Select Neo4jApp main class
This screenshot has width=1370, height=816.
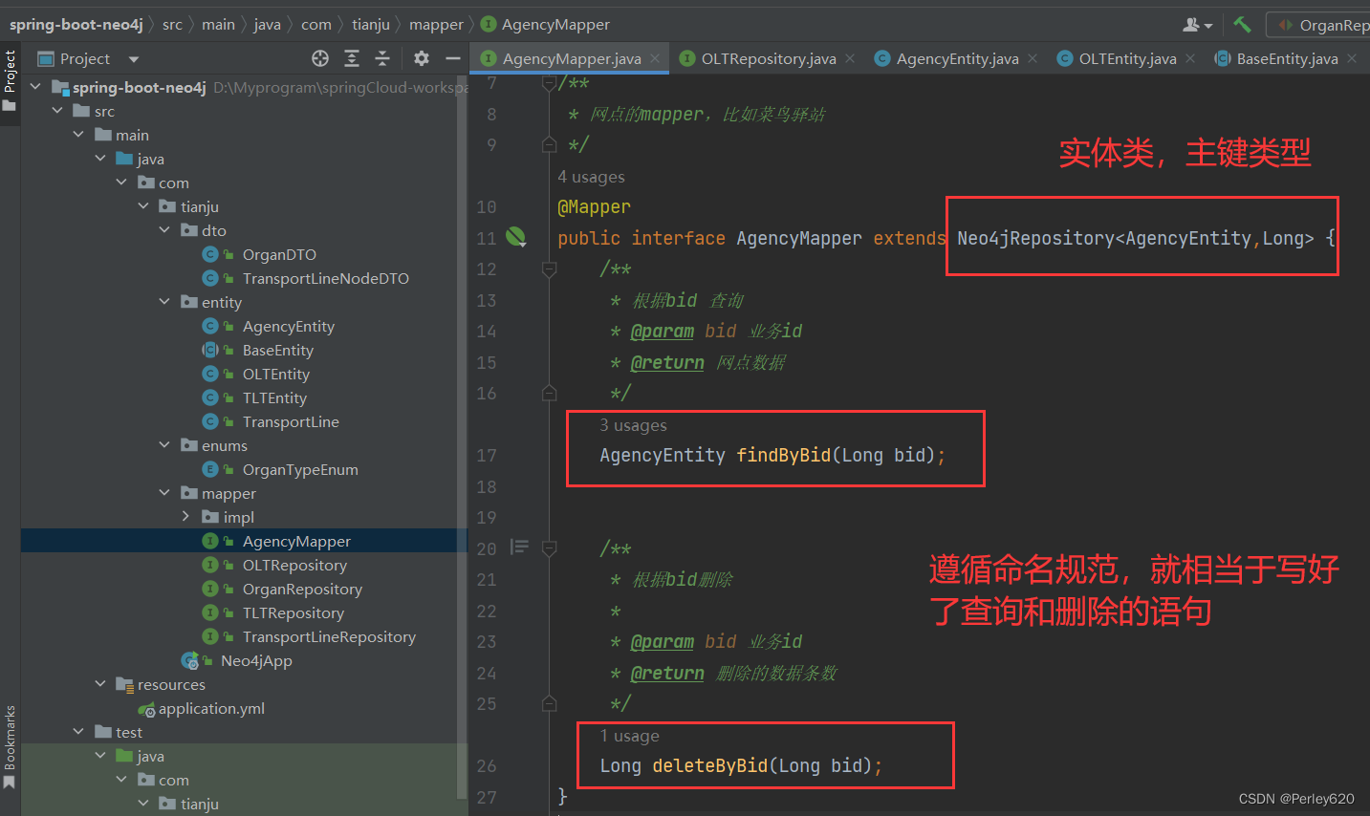click(x=256, y=660)
